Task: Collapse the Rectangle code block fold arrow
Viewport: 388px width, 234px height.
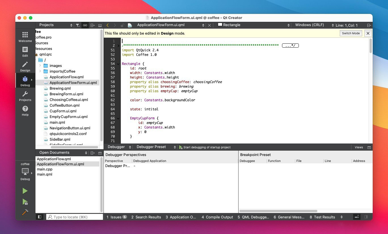Action: coord(118,64)
